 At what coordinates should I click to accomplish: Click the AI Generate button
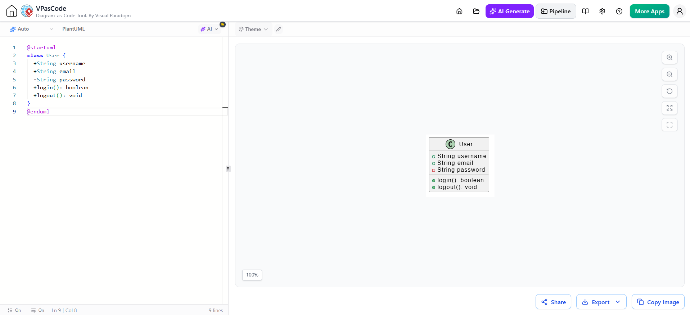point(509,11)
